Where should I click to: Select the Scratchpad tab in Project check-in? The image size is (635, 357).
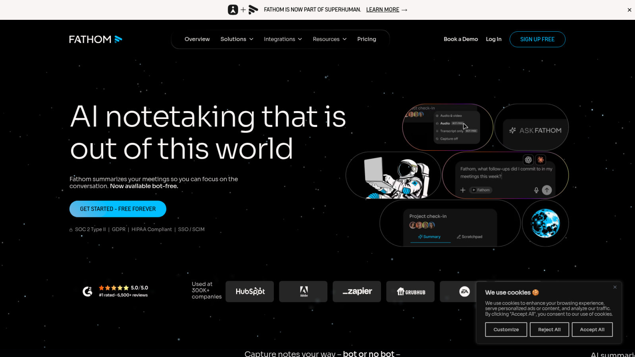pos(470,237)
